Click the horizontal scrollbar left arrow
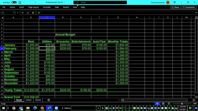 (x=122, y=100)
